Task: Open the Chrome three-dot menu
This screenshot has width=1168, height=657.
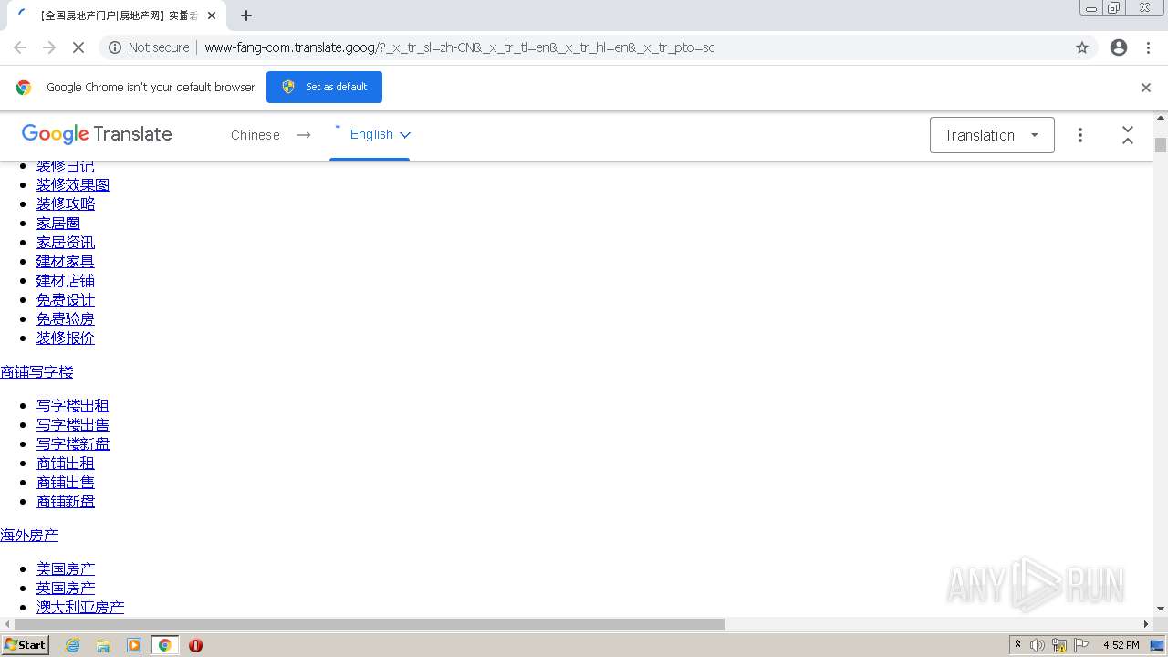Action: point(1148,47)
